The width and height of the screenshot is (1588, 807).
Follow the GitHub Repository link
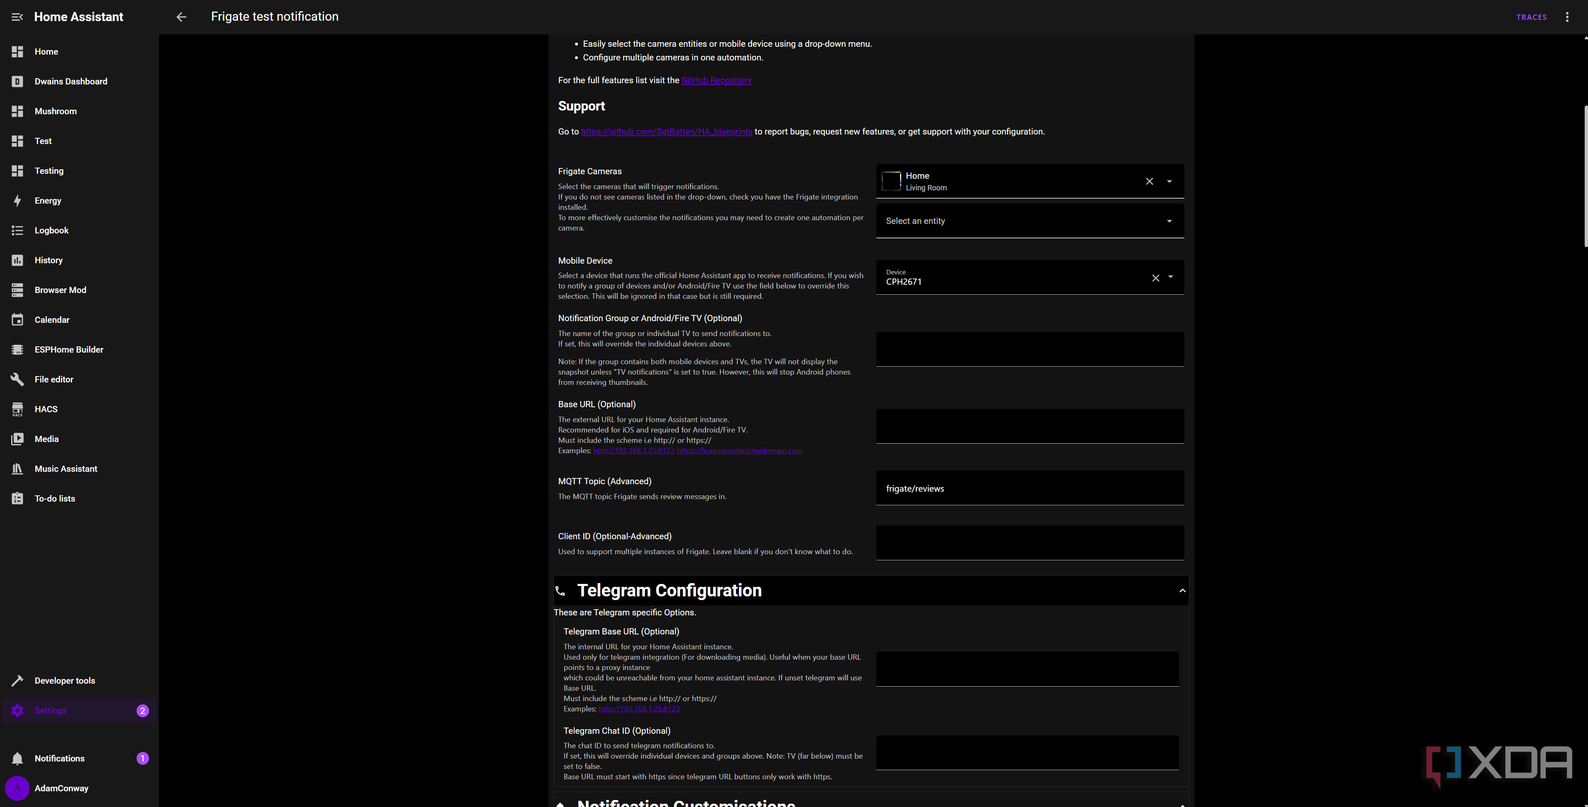point(716,80)
